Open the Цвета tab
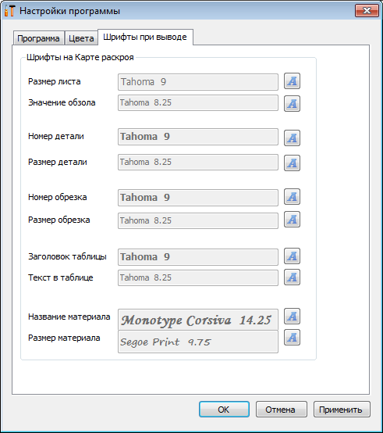 coord(81,38)
